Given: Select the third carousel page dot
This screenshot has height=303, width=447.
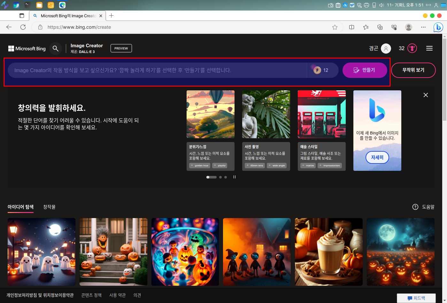Looking at the screenshot, I should click(x=226, y=177).
